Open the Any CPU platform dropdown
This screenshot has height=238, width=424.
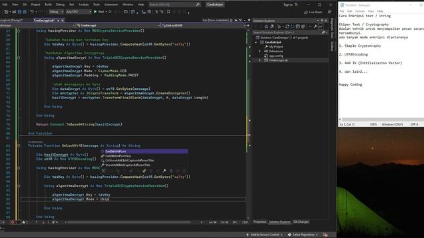click(x=78, y=12)
